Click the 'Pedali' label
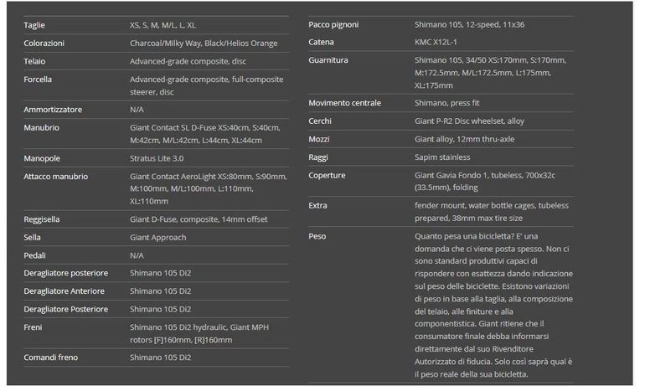The width and height of the screenshot is (645, 391). (34, 255)
